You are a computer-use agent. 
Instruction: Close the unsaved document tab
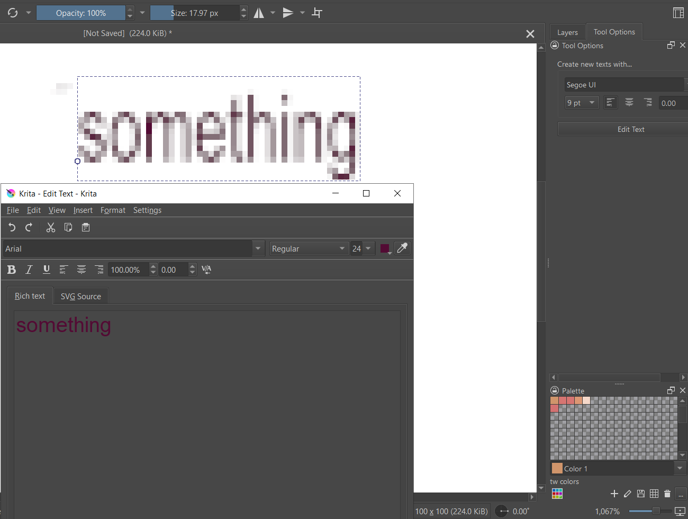[x=530, y=34]
